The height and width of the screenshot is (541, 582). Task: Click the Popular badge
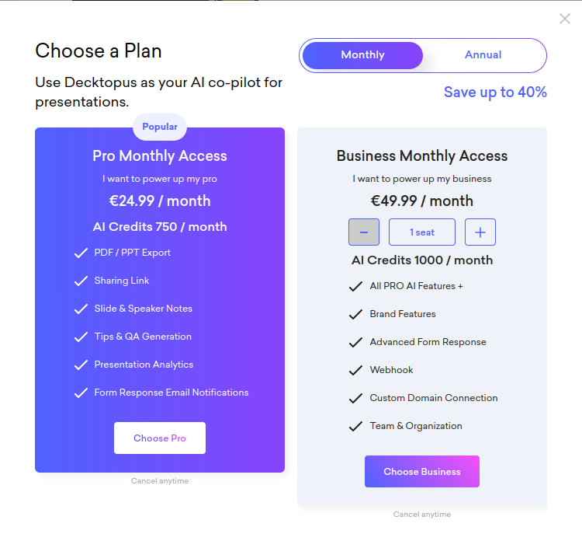click(x=160, y=127)
